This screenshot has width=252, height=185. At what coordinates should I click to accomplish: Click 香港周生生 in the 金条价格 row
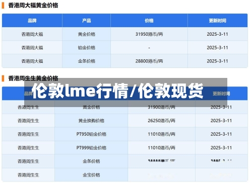tap(28, 161)
